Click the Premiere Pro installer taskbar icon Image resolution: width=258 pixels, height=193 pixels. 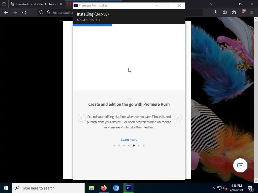[x=128, y=188]
